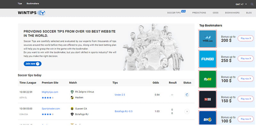256x126 pixels.
Task: Click the CON CSA league label
Action: click(24, 114)
